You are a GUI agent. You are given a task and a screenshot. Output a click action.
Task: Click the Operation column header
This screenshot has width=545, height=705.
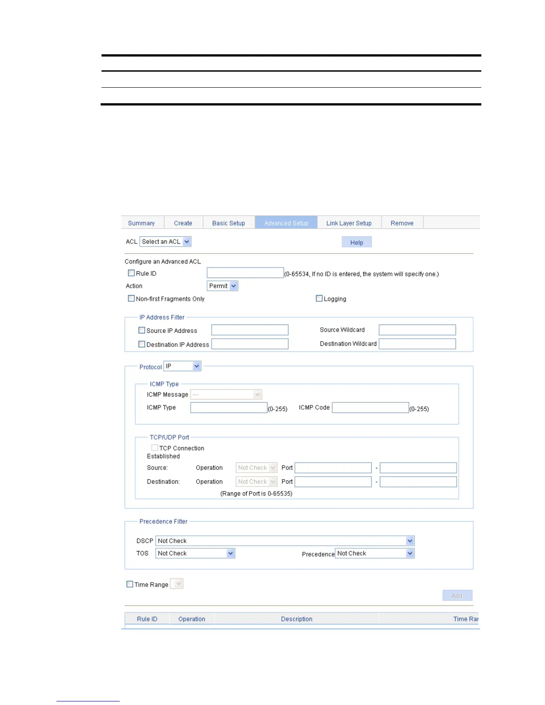click(x=192, y=619)
